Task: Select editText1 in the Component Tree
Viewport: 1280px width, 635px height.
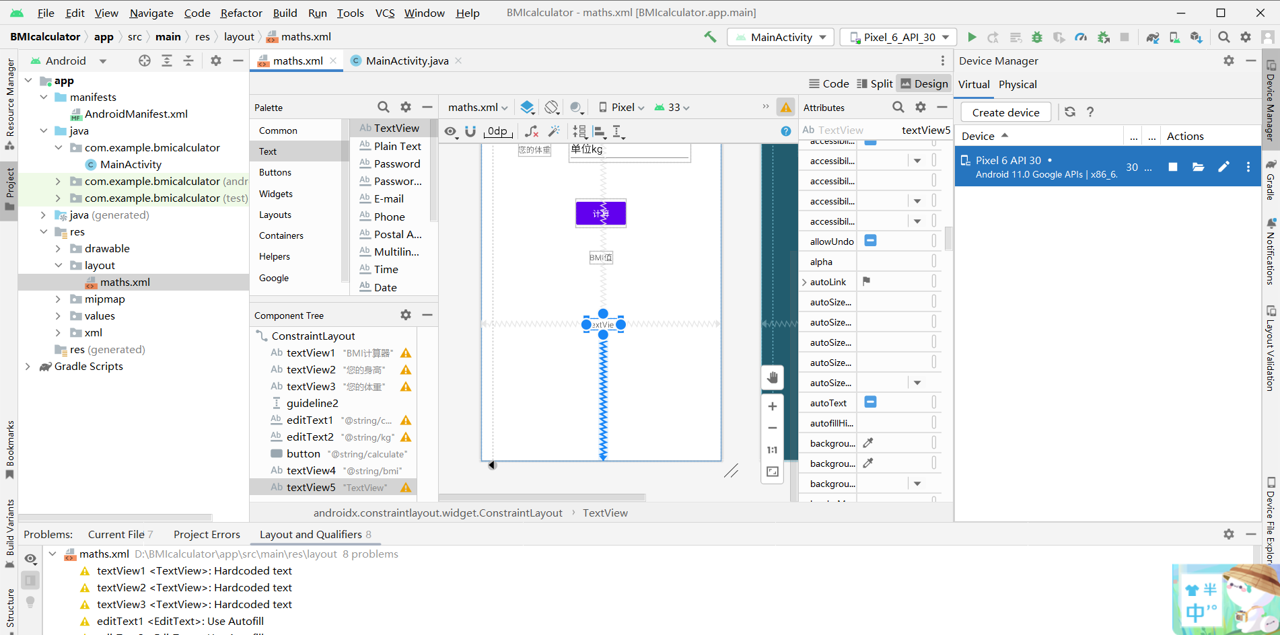Action: pos(310,420)
